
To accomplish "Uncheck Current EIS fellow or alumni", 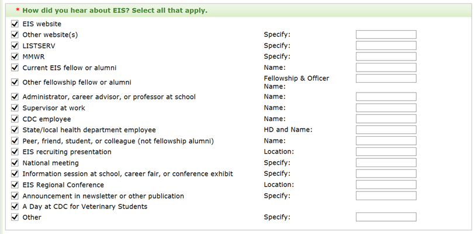I will click(x=15, y=68).
